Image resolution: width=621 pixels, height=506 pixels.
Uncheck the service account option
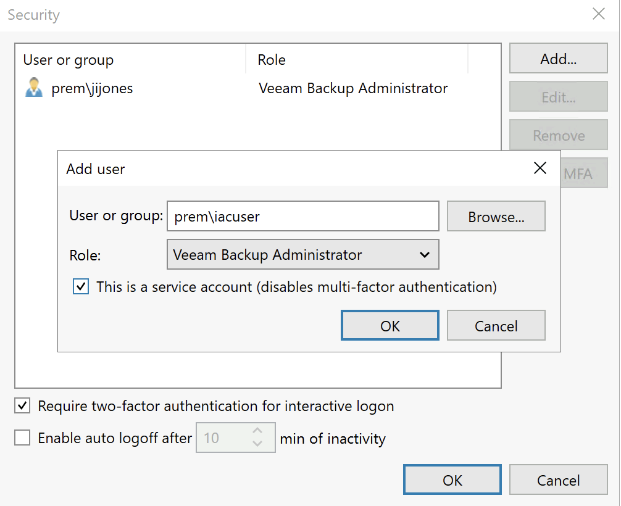(80, 286)
